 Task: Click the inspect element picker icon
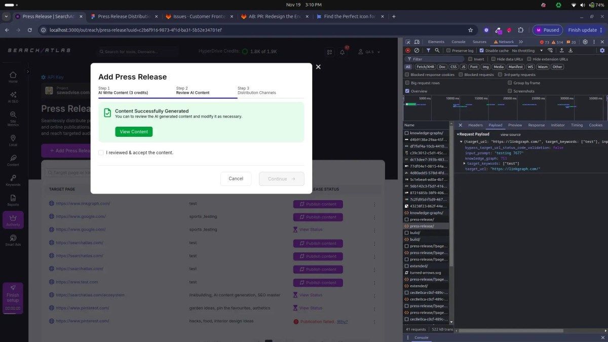[x=408, y=42]
